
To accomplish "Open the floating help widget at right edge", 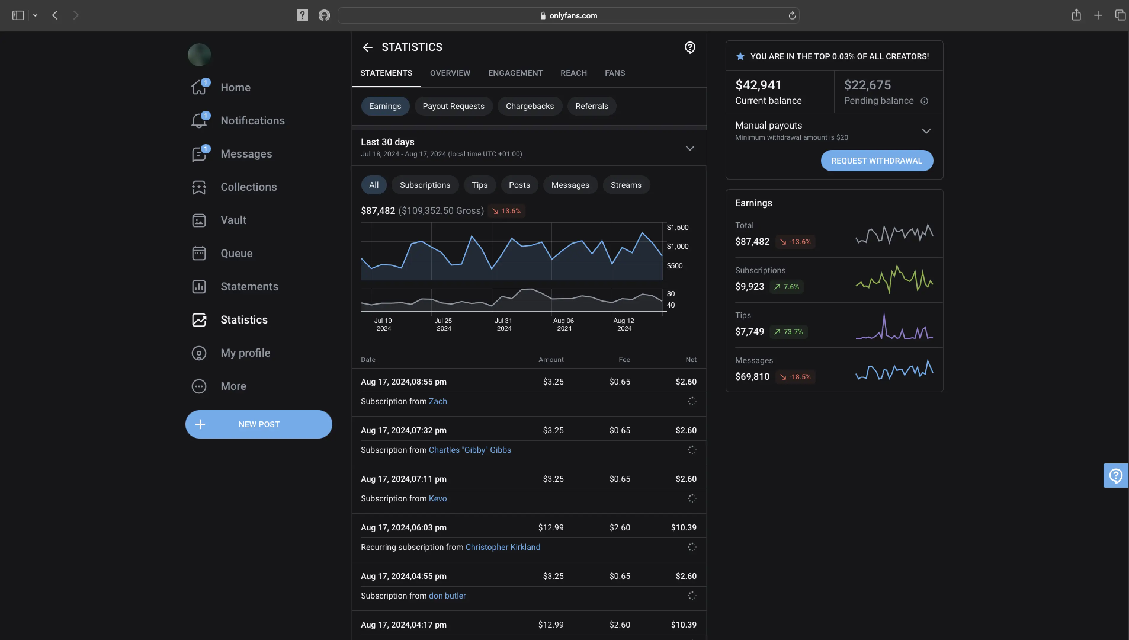I will click(1115, 476).
